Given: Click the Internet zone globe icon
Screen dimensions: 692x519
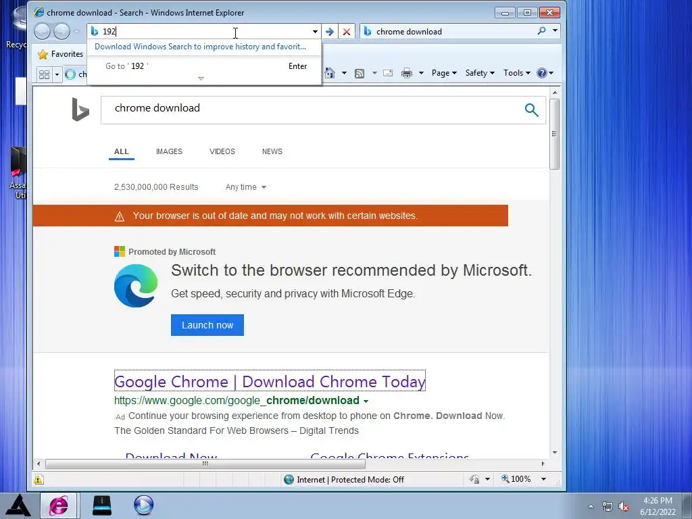Looking at the screenshot, I should (289, 479).
